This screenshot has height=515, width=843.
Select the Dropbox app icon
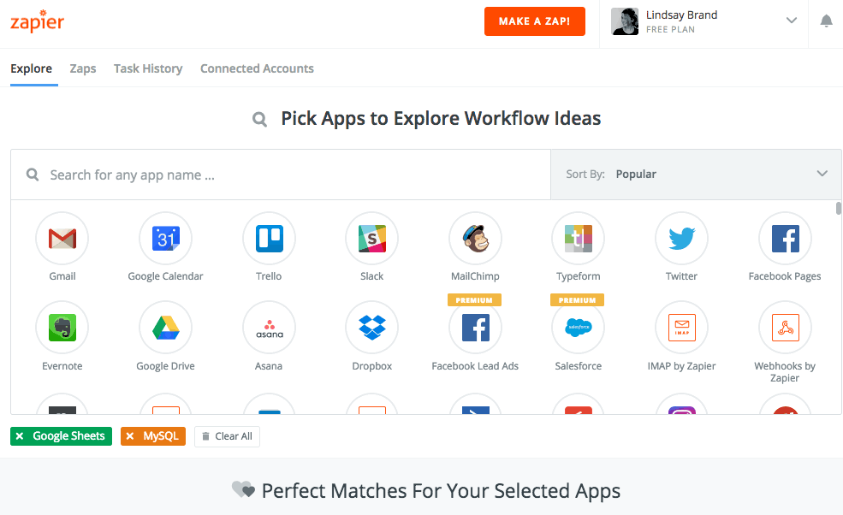pos(372,328)
